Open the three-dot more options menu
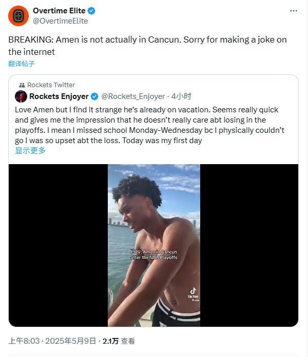The width and height of the screenshot is (308, 357). (294, 11)
